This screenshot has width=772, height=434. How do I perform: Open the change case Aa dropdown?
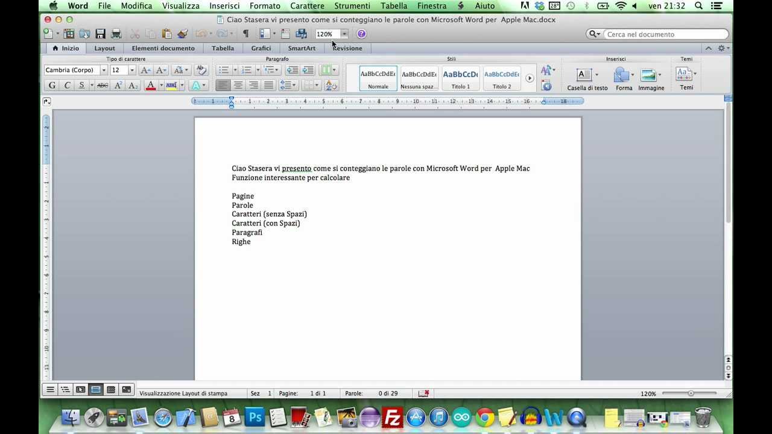pyautogui.click(x=181, y=70)
